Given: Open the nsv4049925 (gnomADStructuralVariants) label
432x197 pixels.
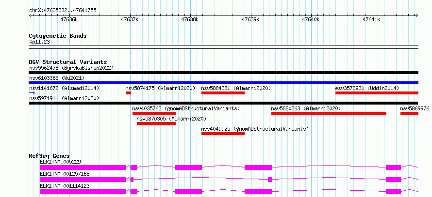Looking at the screenshot, I should (255, 129).
